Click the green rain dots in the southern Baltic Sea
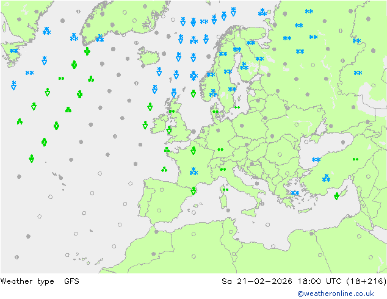Viewport: 387px width, 299px height. point(237,107)
